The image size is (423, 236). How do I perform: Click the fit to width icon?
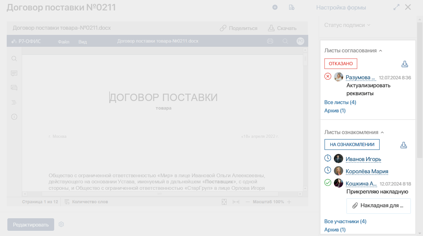pyautogui.click(x=236, y=202)
